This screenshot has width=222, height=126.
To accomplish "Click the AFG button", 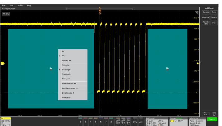I will coord(141,122).
